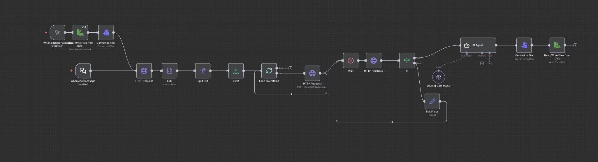Viewport: 598px width, 162px height.
Task: Click the Loop Over Items loop output connector
Action: click(277, 73)
